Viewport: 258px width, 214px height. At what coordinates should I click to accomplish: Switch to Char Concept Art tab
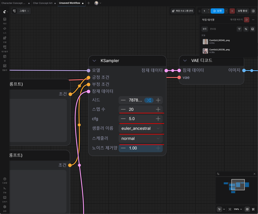(x=43, y=3)
